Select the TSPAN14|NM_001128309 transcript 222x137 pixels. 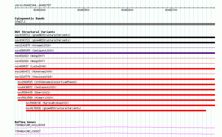tap(30, 125)
